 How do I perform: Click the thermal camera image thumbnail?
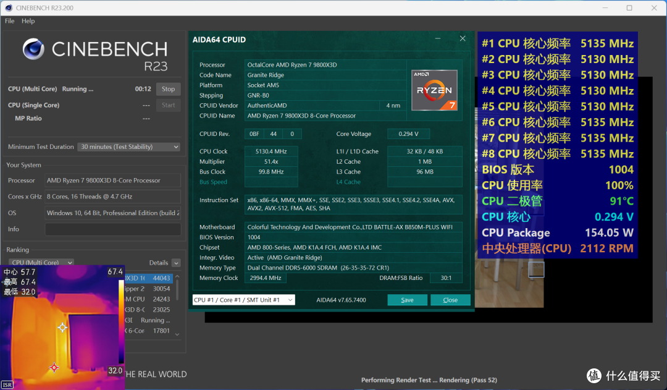(x=62, y=328)
